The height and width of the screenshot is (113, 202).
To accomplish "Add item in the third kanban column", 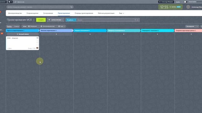I will click(90, 34).
